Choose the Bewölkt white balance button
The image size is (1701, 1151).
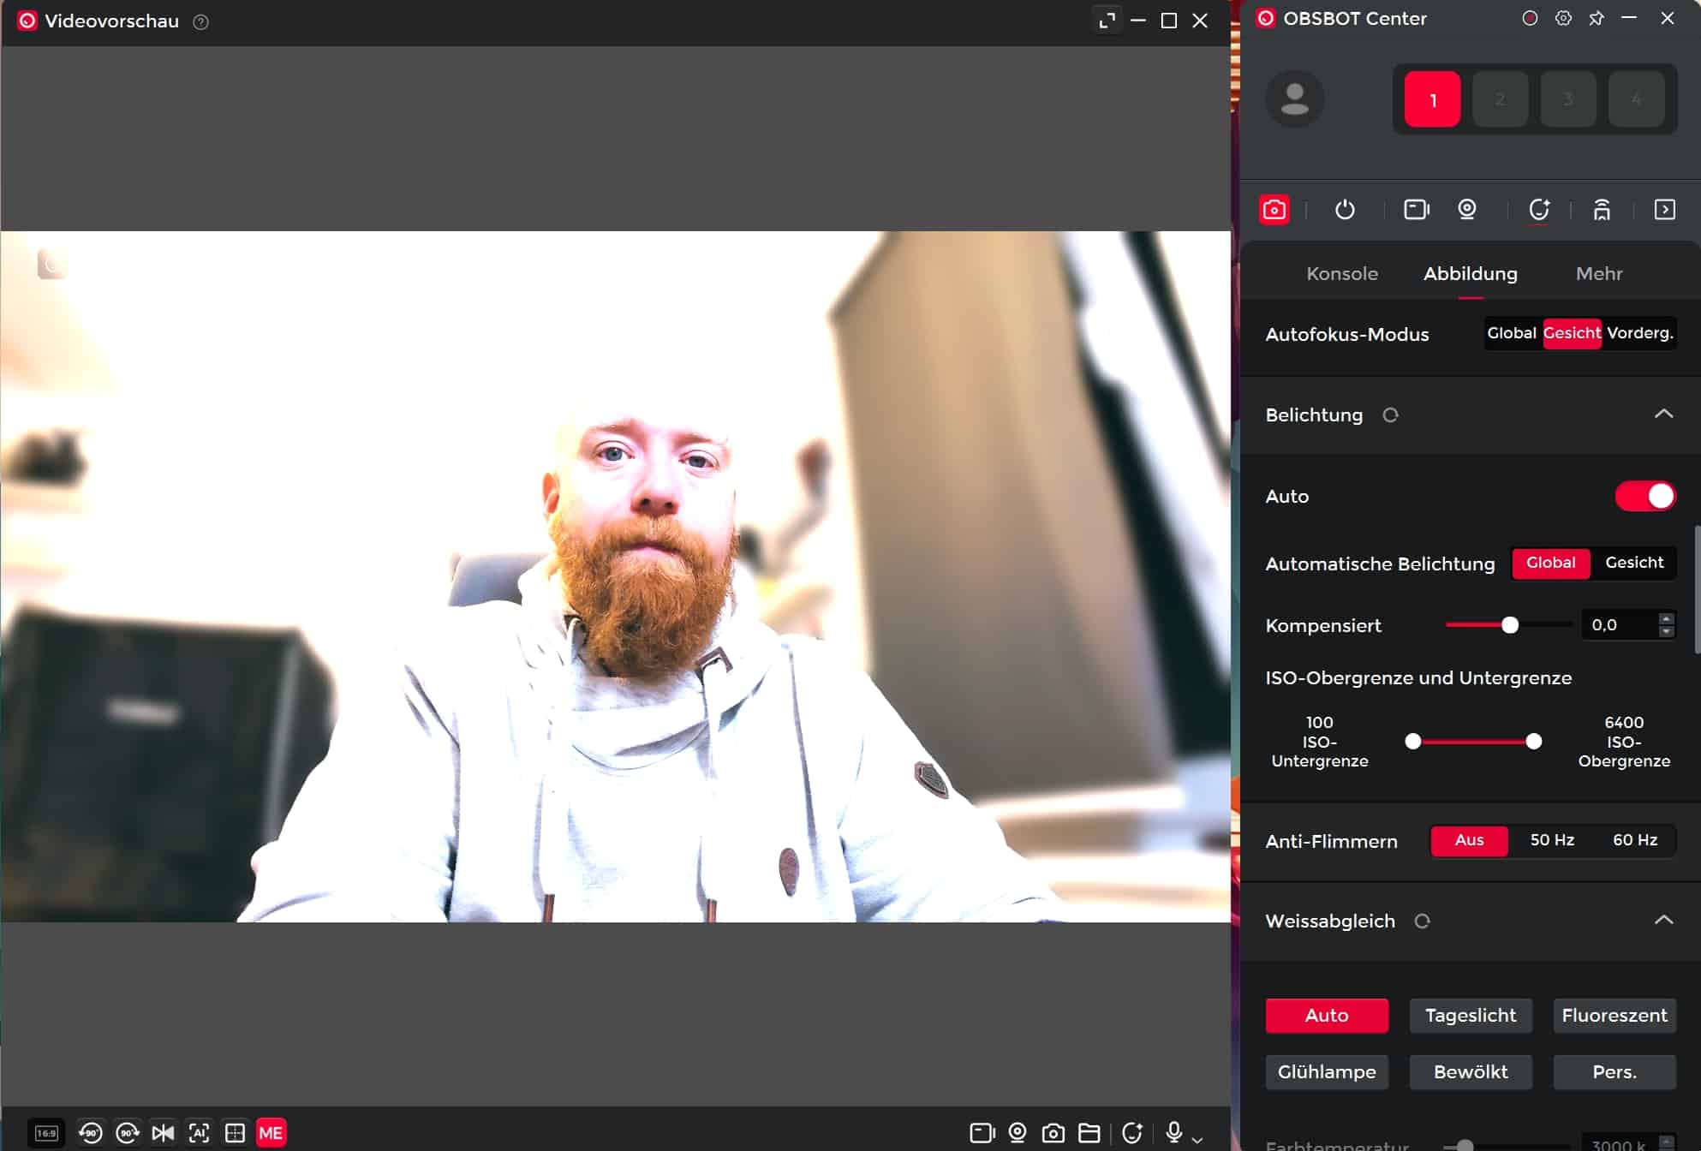[1470, 1072]
